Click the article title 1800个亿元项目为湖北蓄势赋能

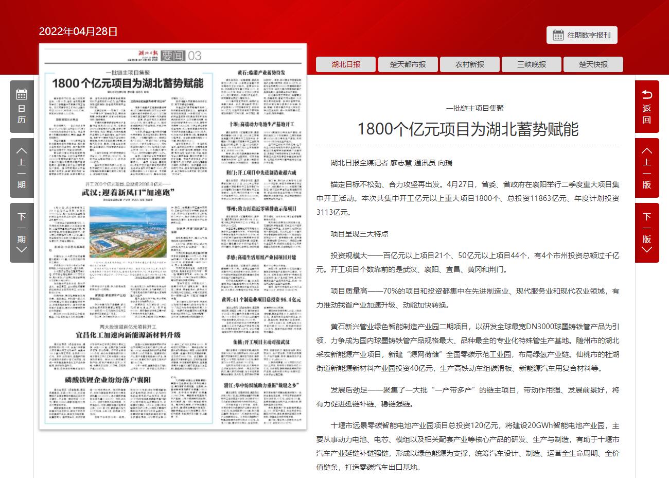(468, 129)
